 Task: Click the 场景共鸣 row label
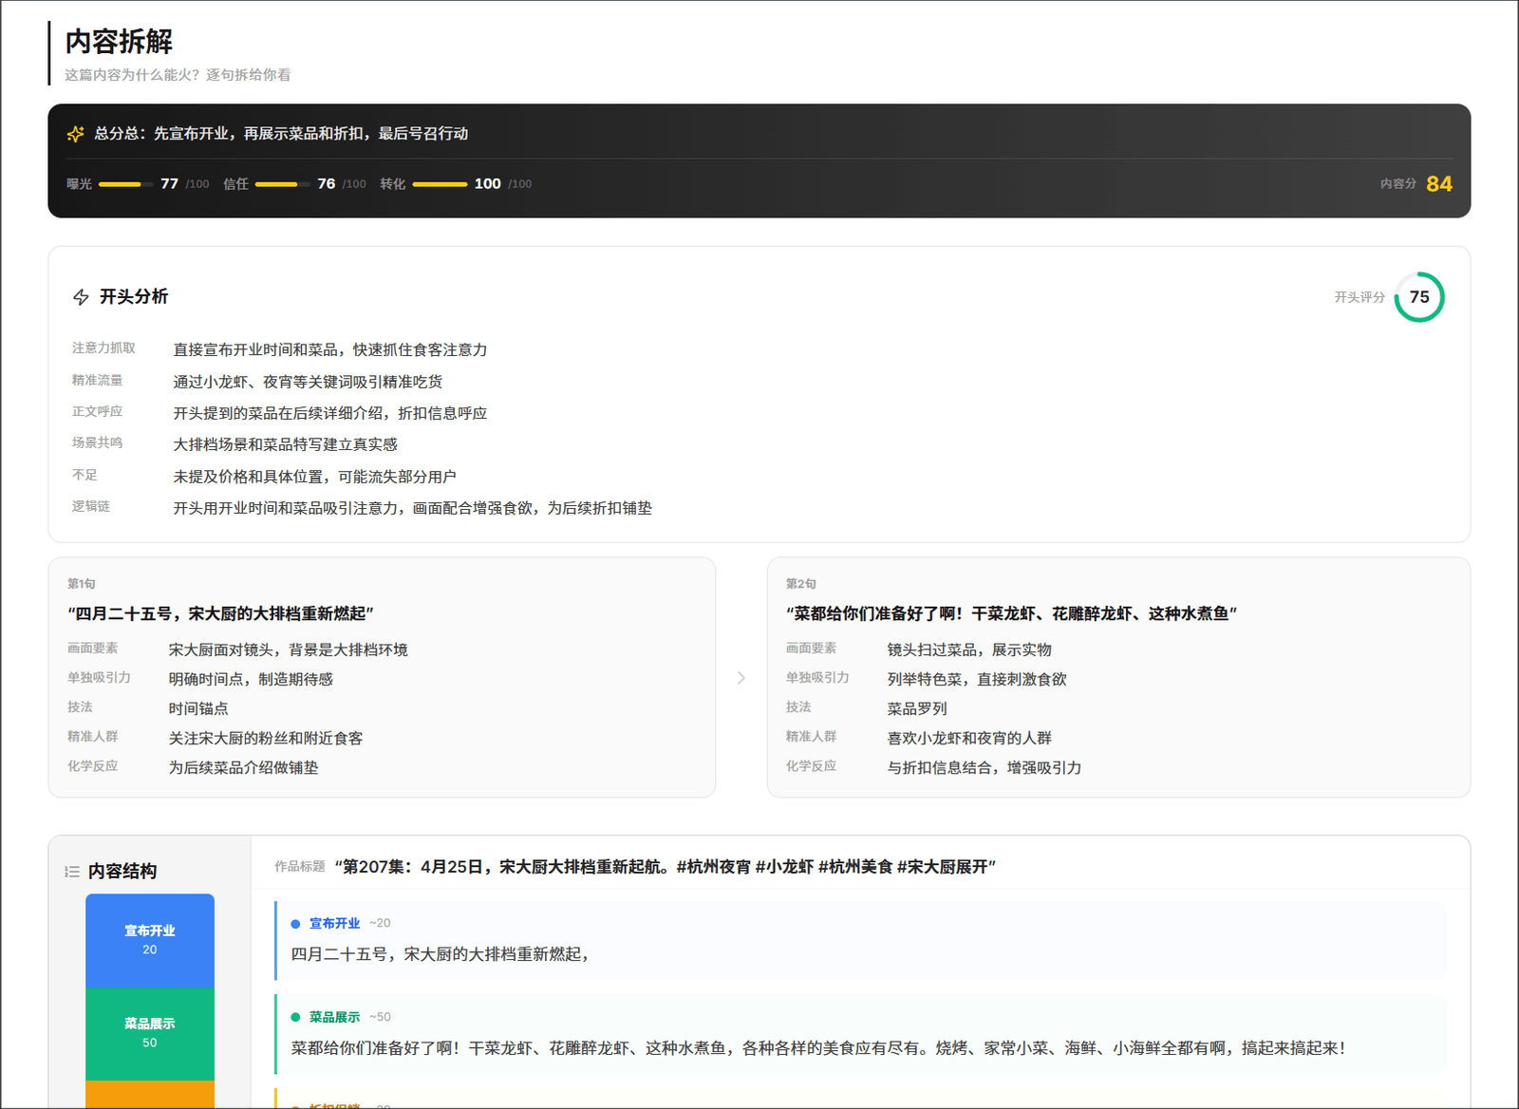(x=97, y=442)
